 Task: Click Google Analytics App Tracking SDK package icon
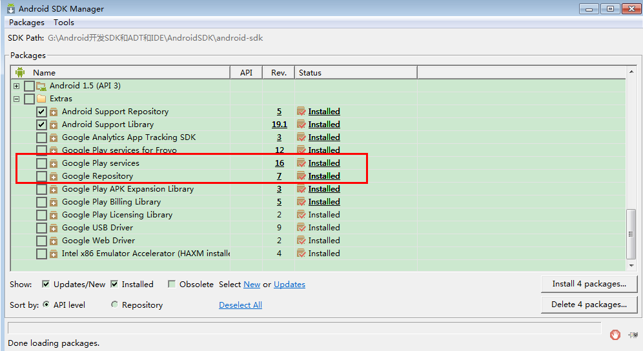pos(54,138)
